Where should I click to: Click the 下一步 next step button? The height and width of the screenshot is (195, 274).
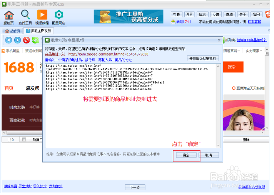click(x=135, y=187)
